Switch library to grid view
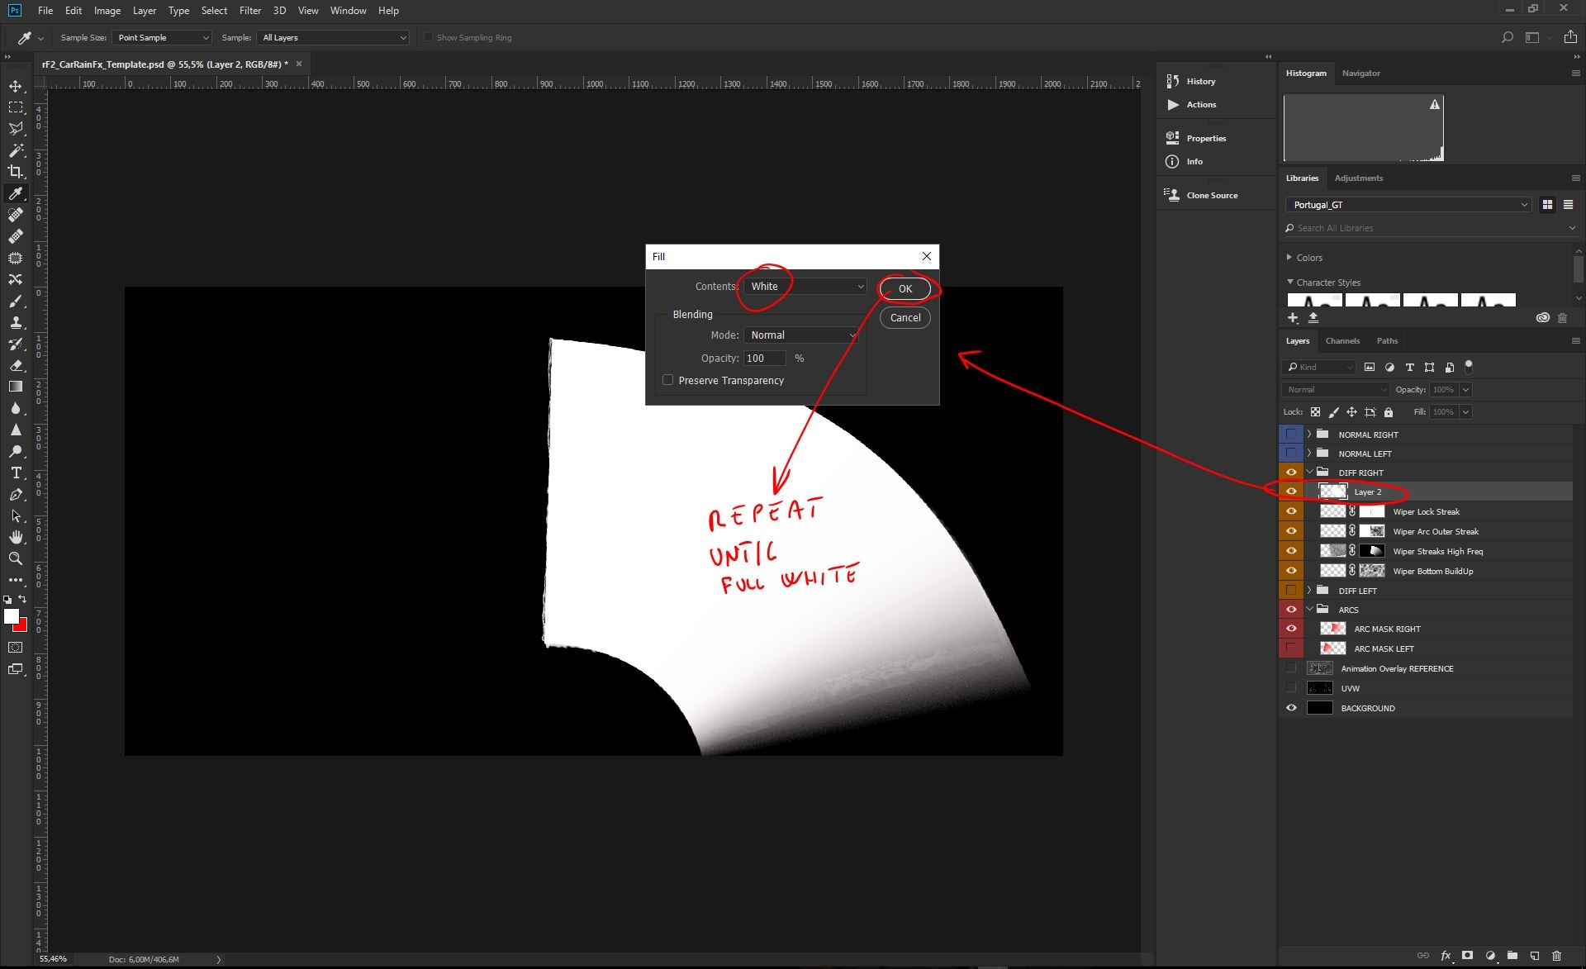 [x=1547, y=205]
